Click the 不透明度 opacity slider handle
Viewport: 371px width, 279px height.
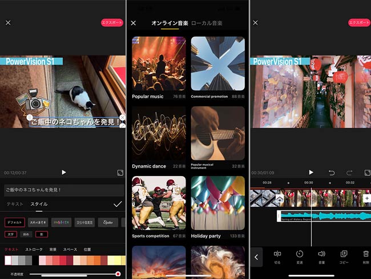tap(118, 274)
